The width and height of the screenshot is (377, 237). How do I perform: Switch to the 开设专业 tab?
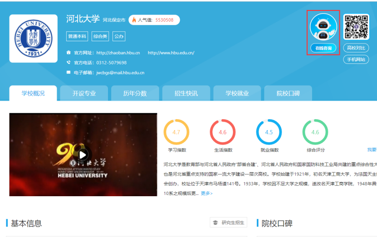(x=84, y=93)
